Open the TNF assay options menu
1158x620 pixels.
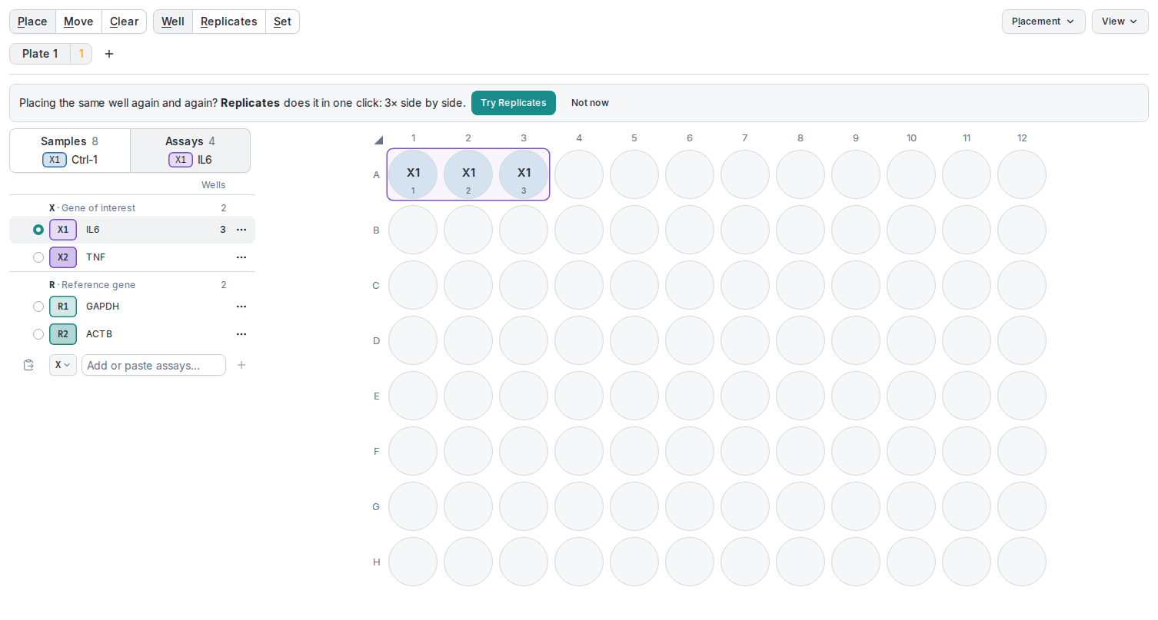[x=241, y=257]
